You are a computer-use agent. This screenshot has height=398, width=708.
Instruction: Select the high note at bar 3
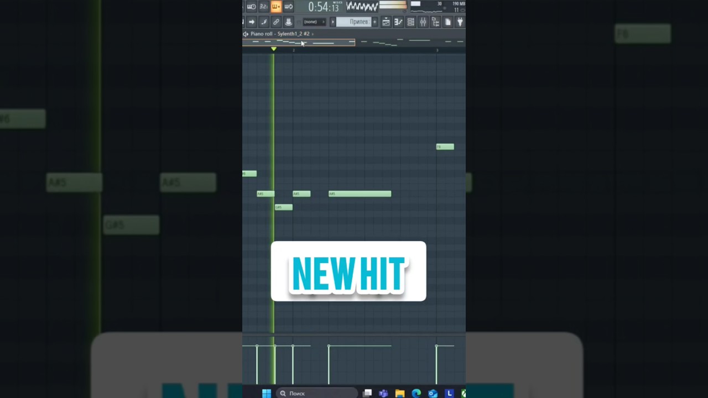point(445,146)
